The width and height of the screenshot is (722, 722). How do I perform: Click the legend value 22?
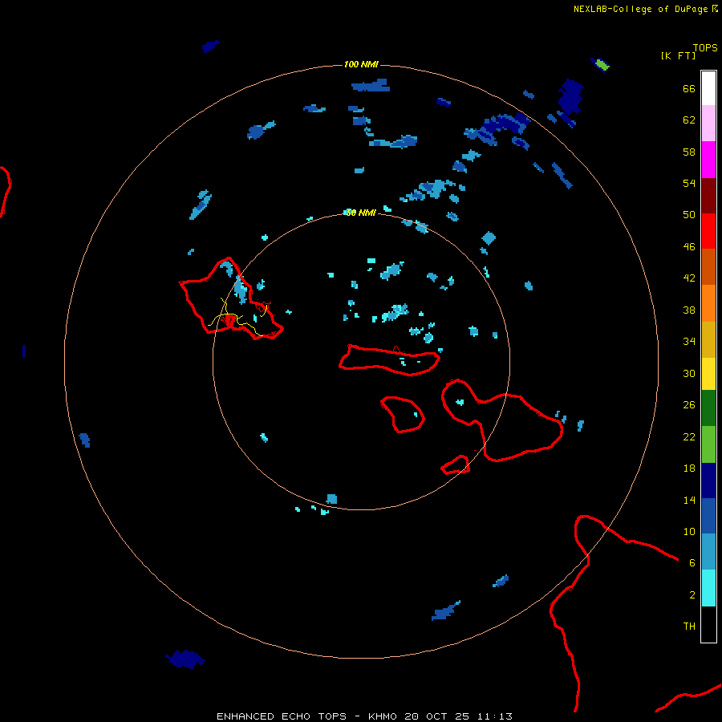pos(689,436)
